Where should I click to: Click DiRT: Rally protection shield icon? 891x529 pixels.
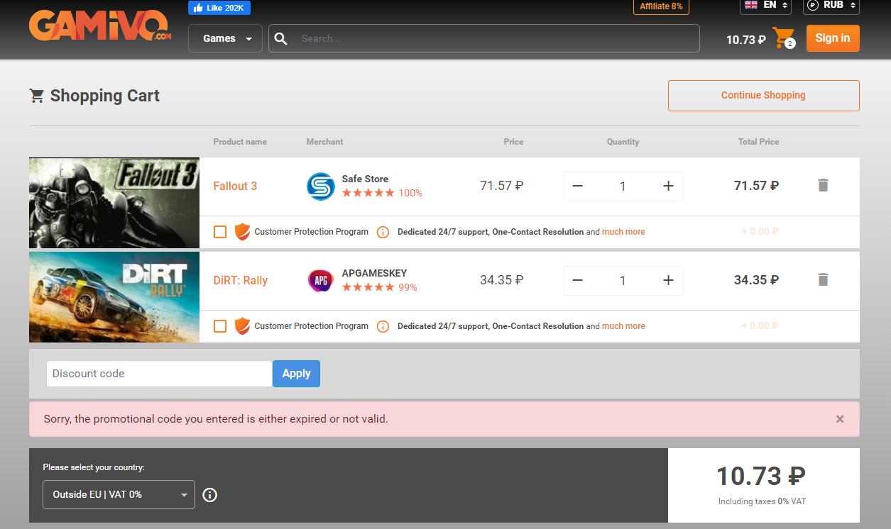(x=242, y=326)
